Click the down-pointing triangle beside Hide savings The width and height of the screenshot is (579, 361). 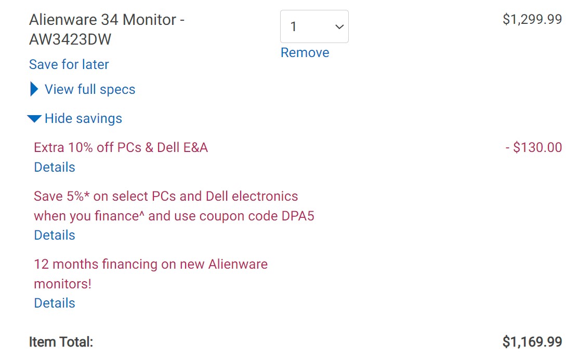tap(34, 119)
